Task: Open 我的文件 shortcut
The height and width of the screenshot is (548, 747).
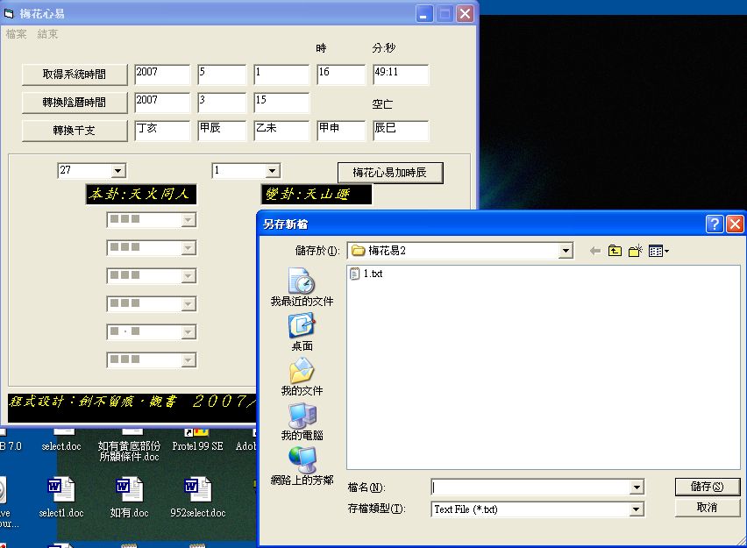Action: tap(302, 377)
